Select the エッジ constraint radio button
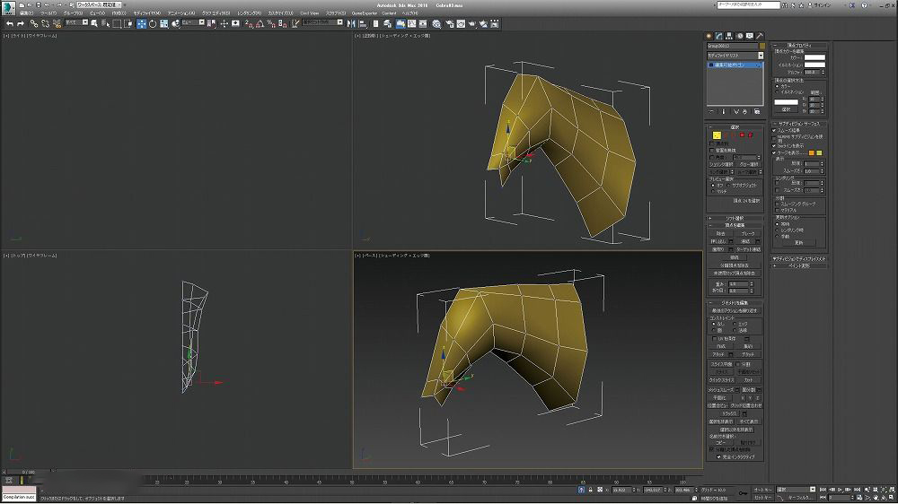Viewport: 898px width, 504px height. 735,324
